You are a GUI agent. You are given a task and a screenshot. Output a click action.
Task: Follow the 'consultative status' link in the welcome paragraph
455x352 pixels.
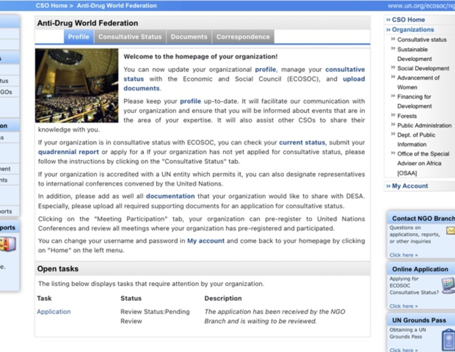345,69
